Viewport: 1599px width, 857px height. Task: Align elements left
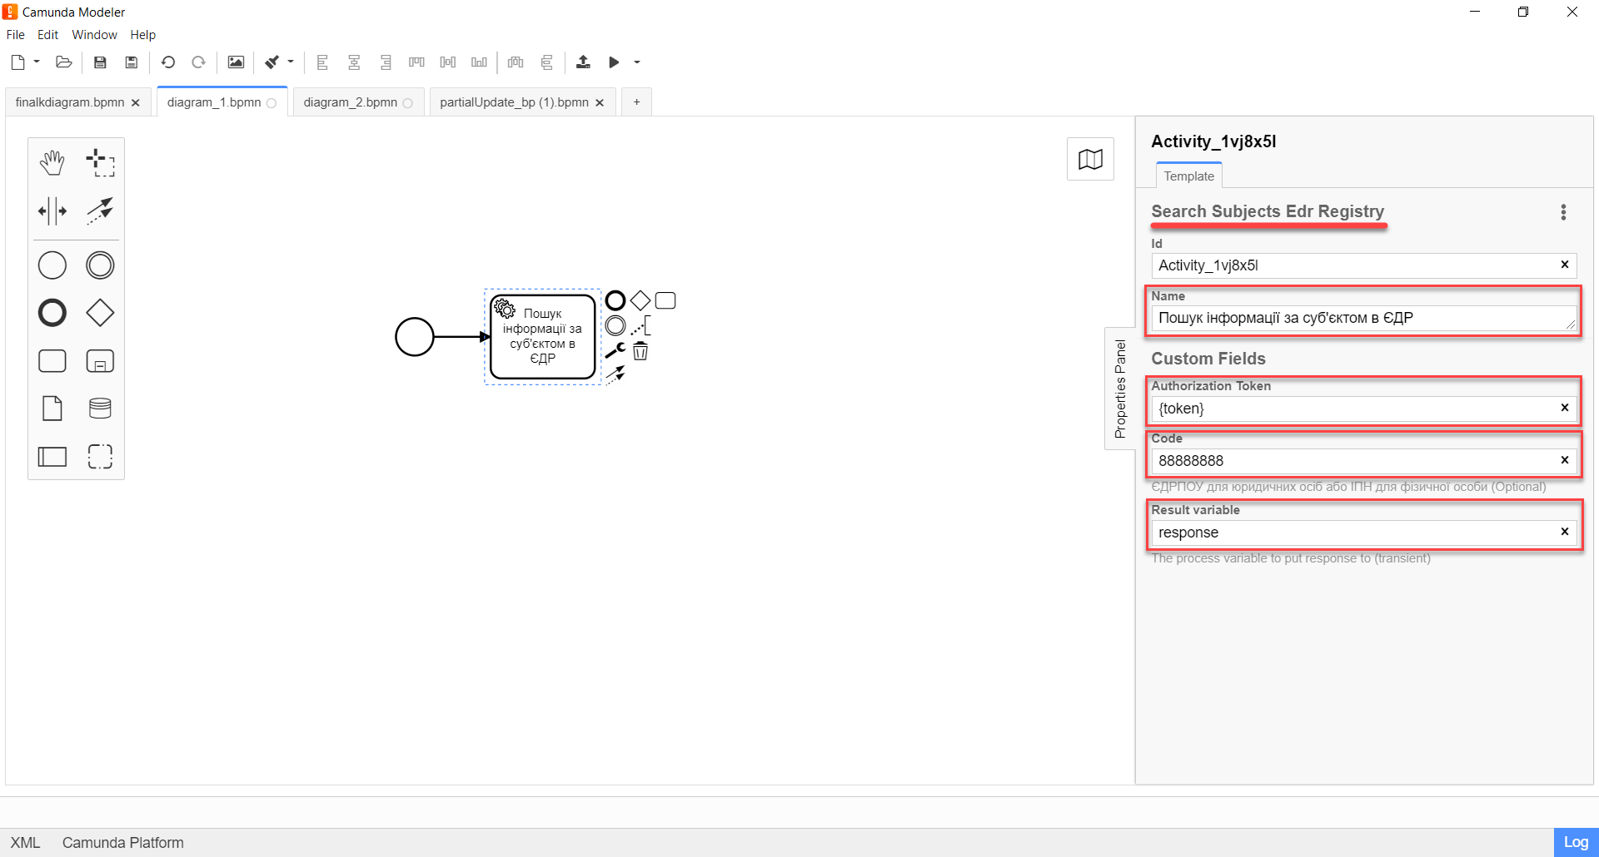coord(323,62)
